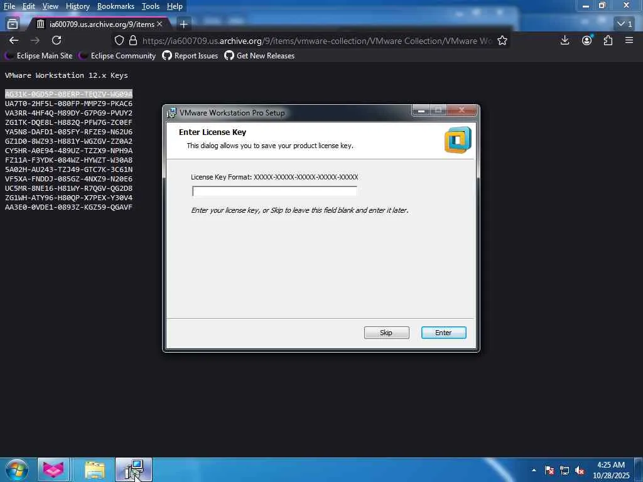643x482 pixels.
Task: Show hidden system tray icons
Action: click(534, 469)
